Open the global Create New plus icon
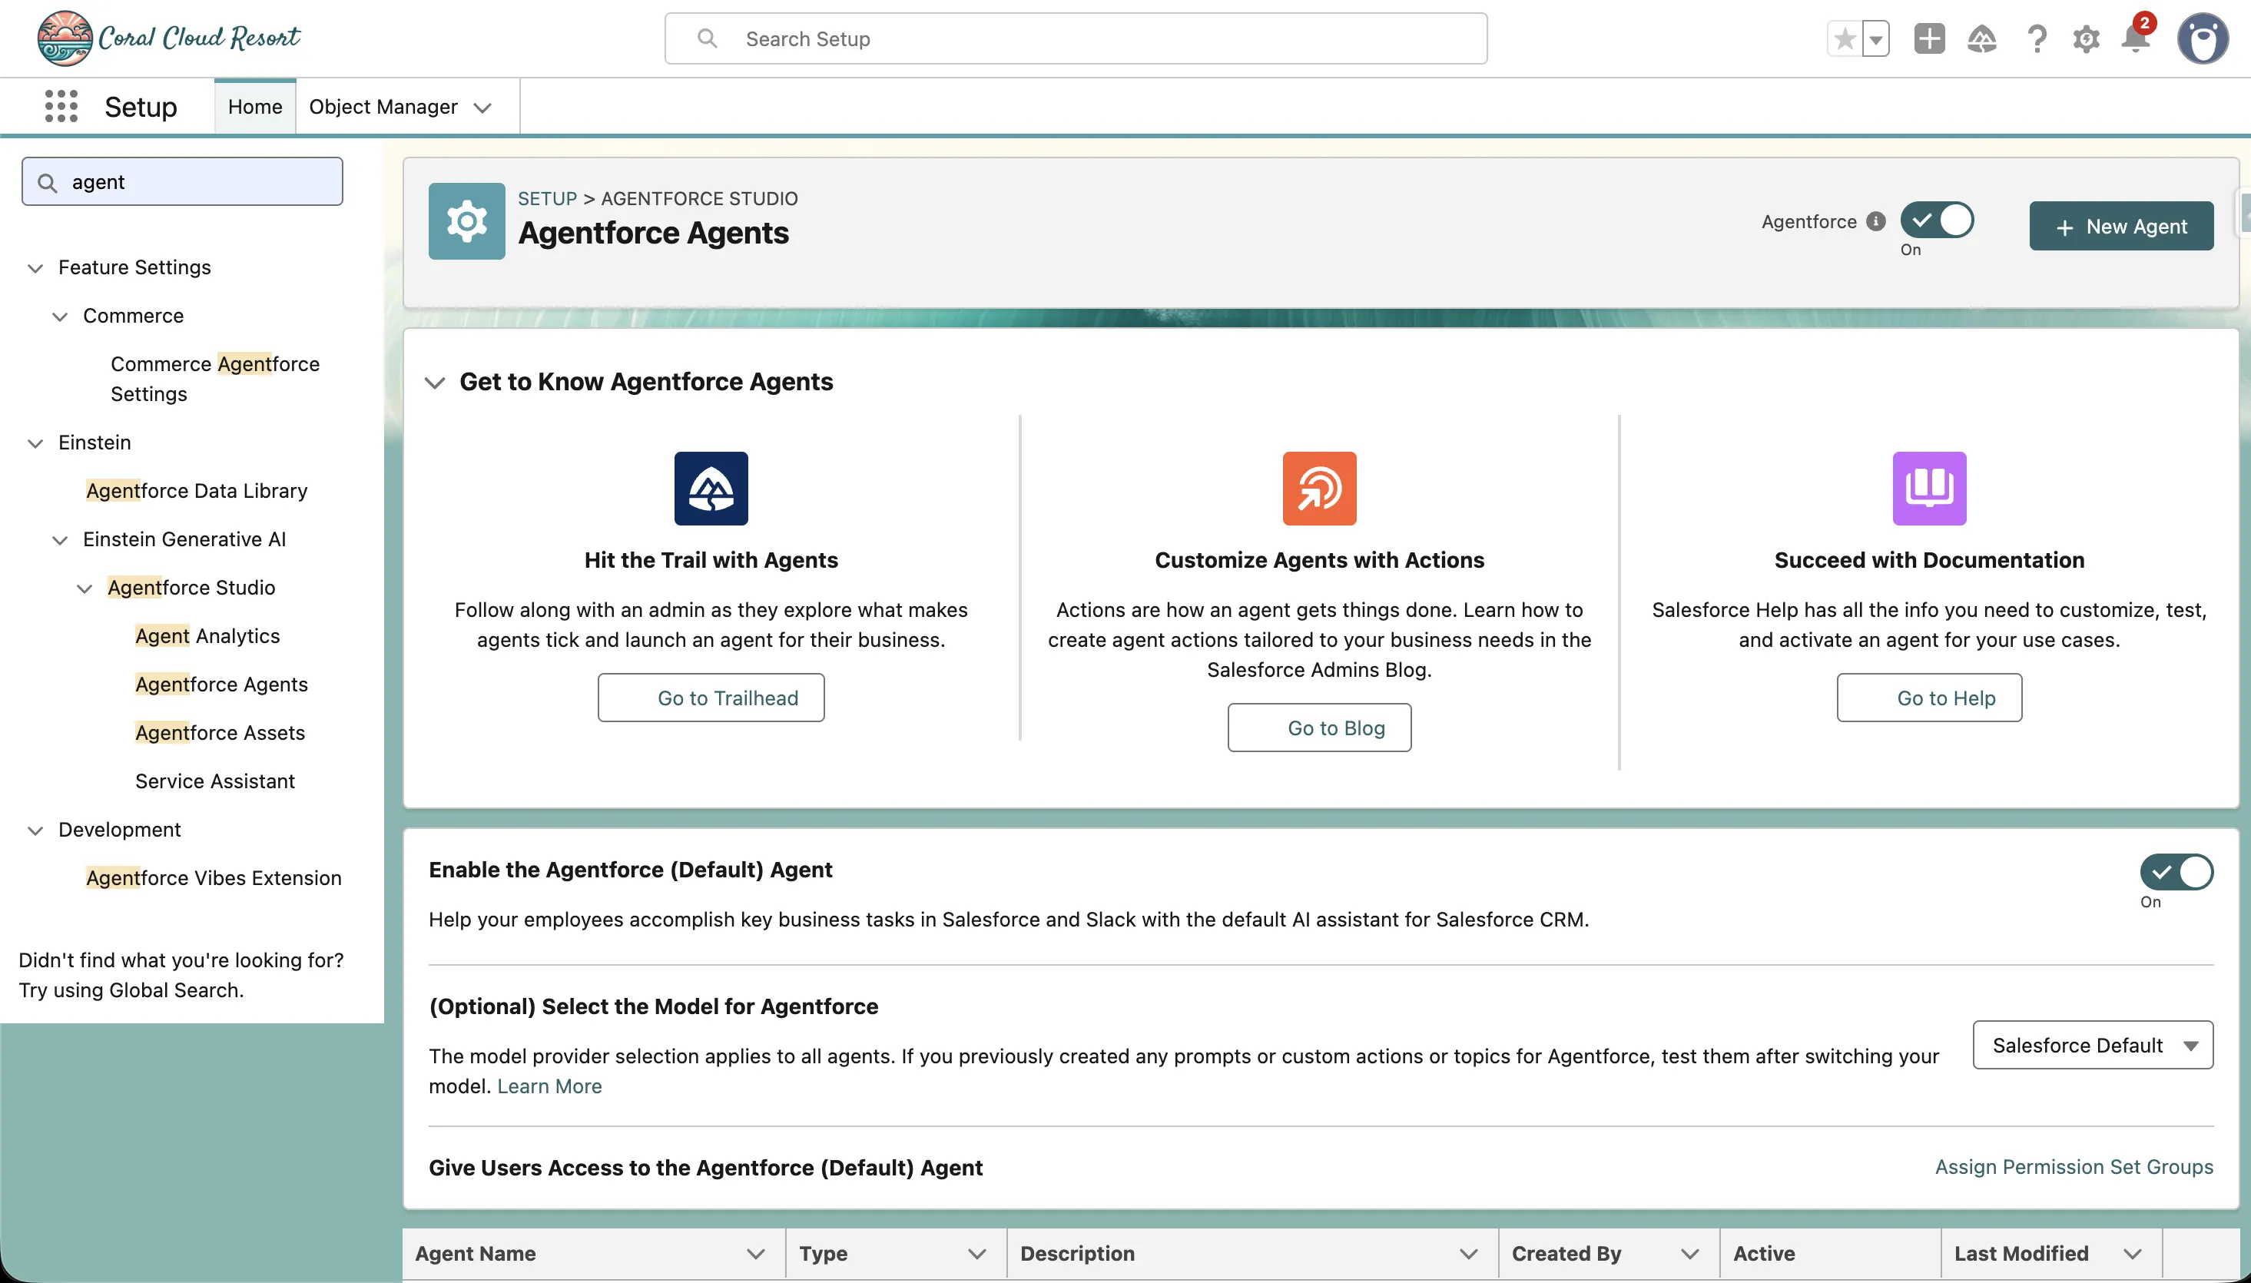 coord(1928,38)
